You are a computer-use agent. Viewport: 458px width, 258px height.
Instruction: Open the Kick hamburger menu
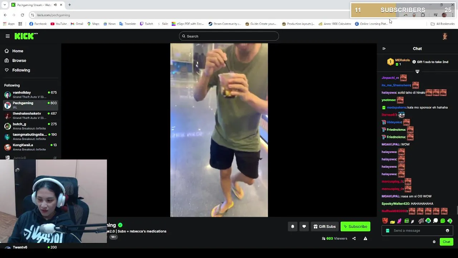pos(8,36)
